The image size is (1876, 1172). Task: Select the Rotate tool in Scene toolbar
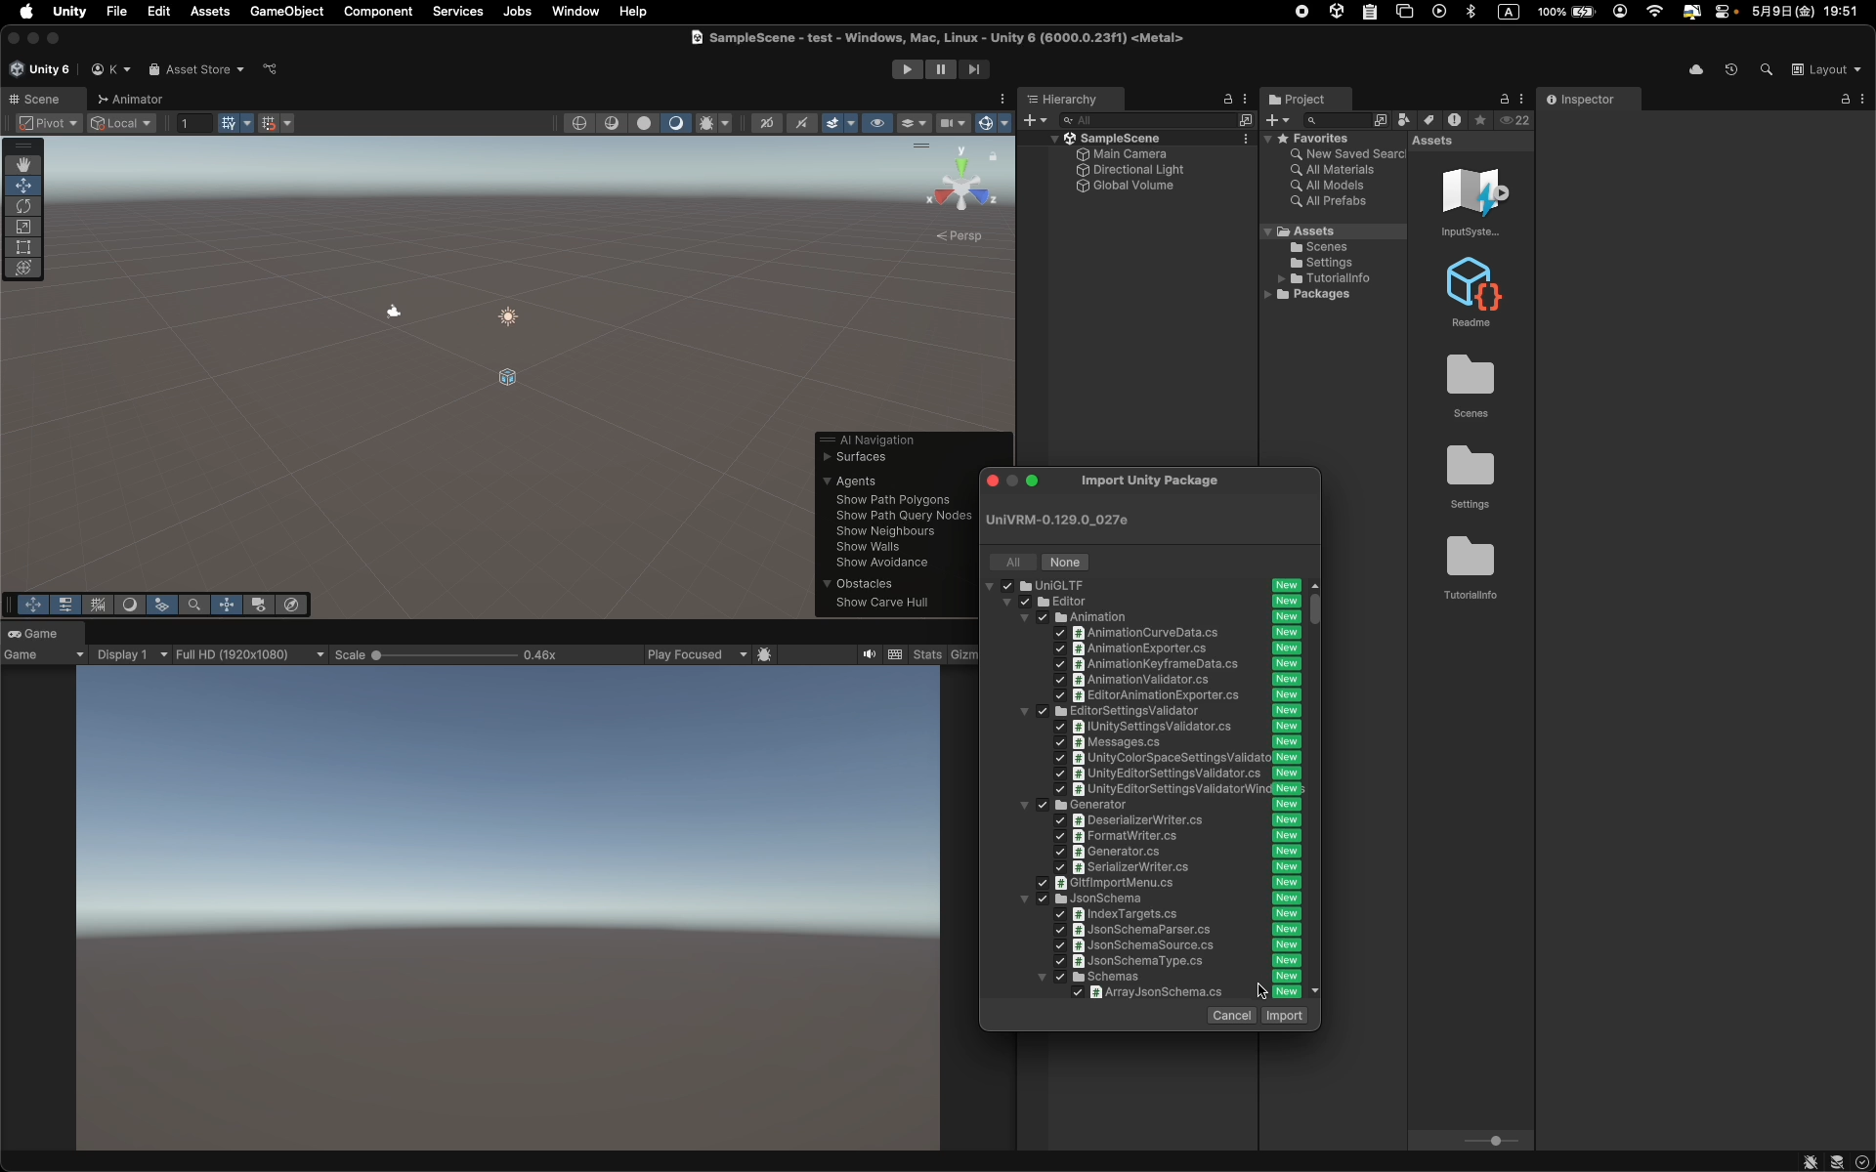click(x=23, y=206)
